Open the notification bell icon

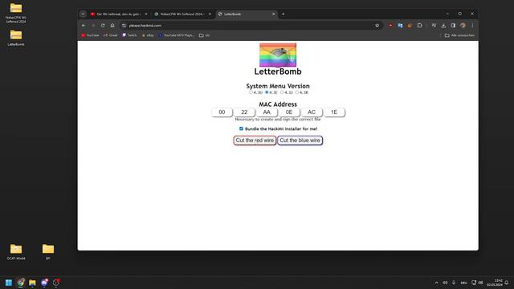507,283
